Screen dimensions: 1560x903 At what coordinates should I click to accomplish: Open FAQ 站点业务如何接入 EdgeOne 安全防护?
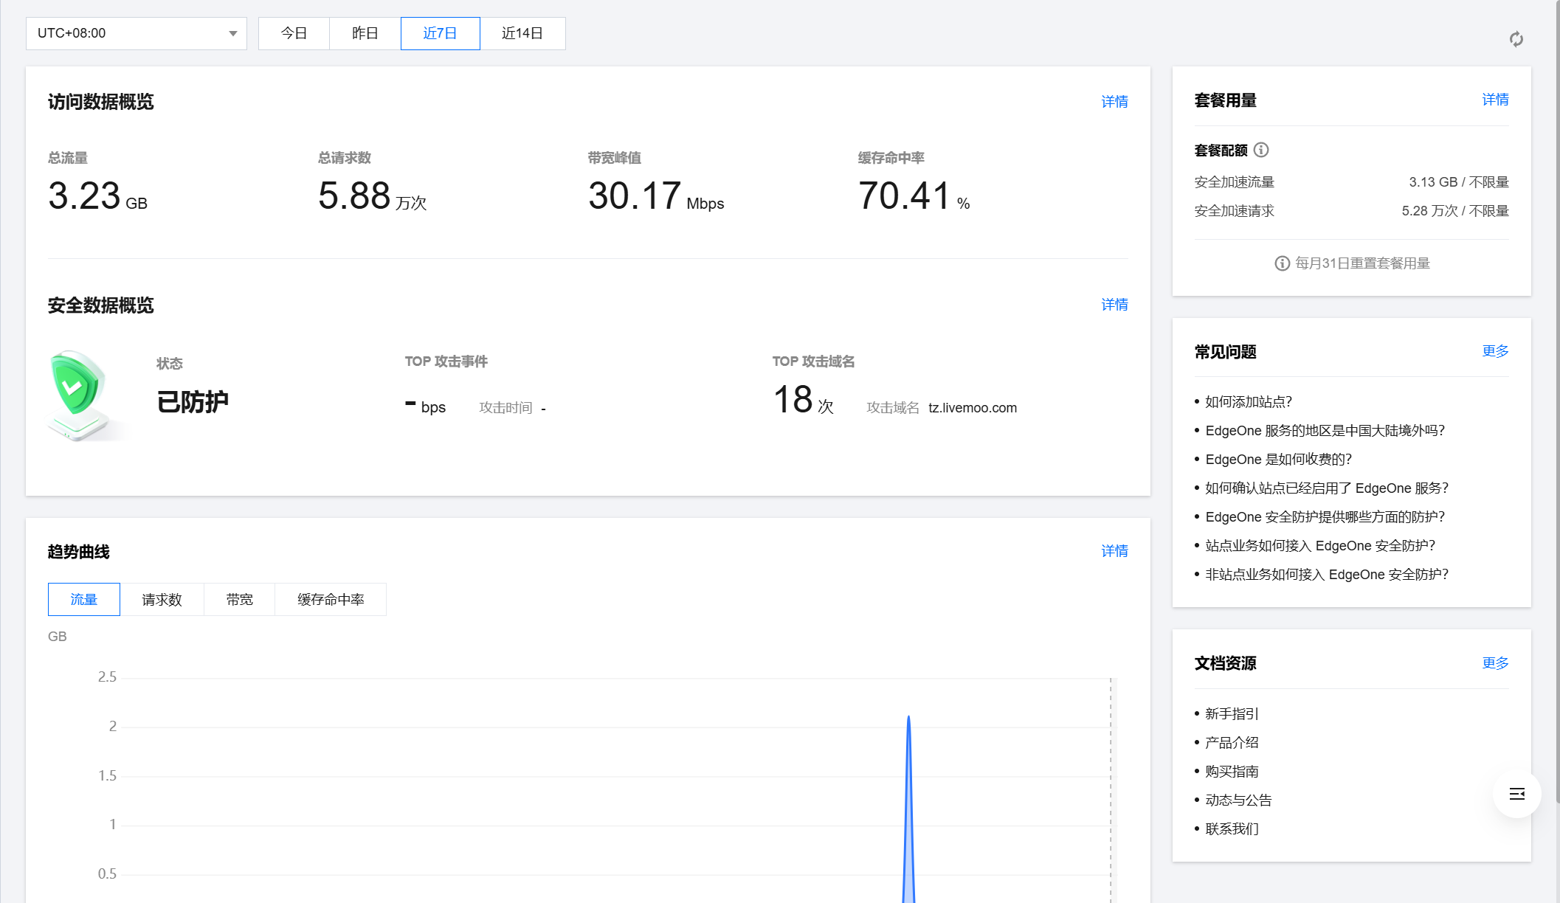pos(1320,546)
